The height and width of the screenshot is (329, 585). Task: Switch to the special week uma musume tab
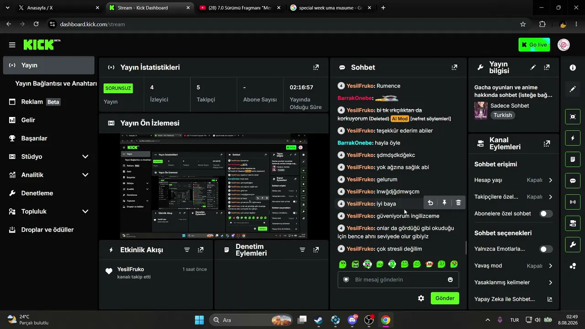(x=331, y=8)
